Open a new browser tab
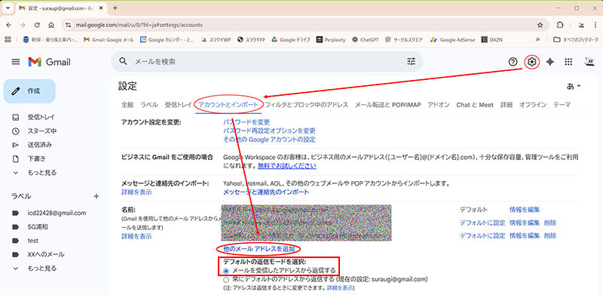This screenshot has width=603, height=295. (115, 8)
